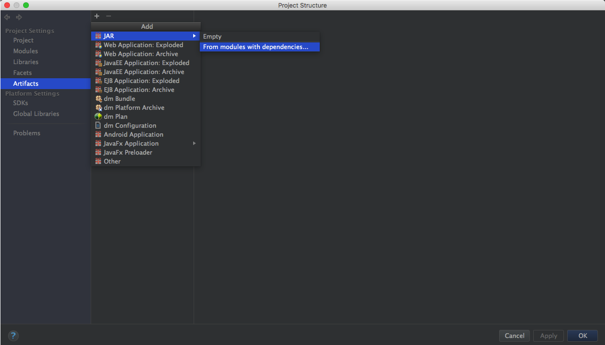Choose the Empty JAR option
The width and height of the screenshot is (605, 345).
tap(212, 36)
